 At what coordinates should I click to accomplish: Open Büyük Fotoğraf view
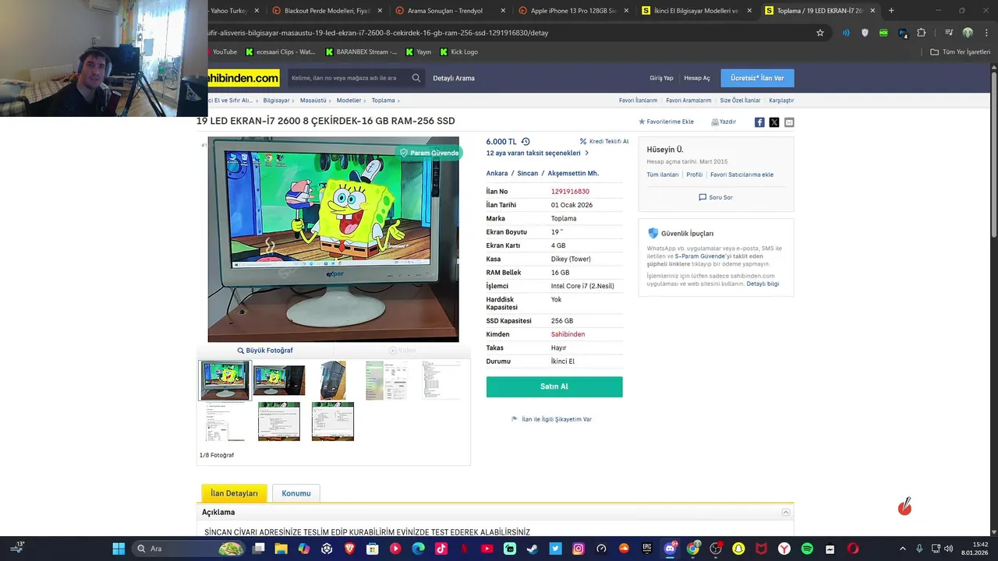click(265, 351)
